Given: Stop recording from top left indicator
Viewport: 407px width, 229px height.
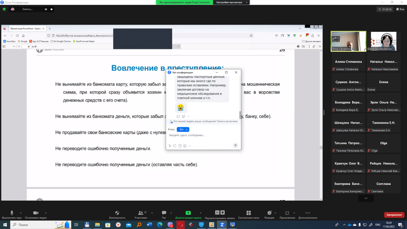Looking at the screenshot, I should pos(51,10).
